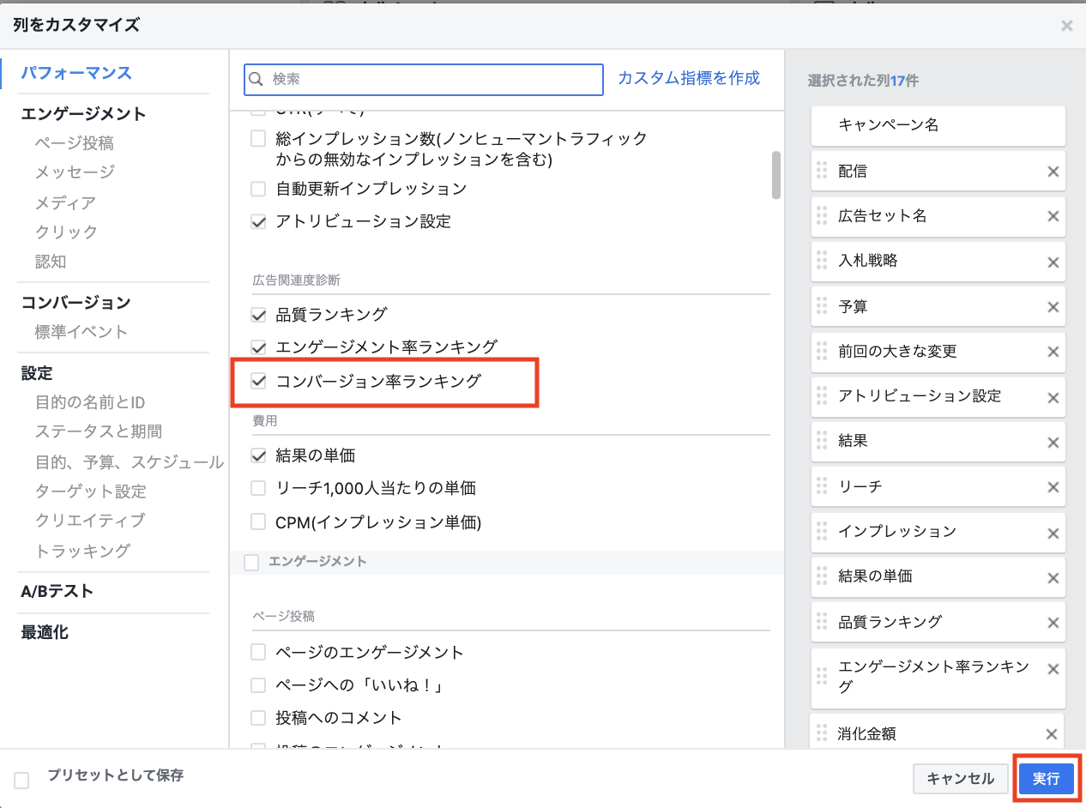Screen dimensions: 1086x808
Task: Remove the インプレッション column with X
Action: [1053, 532]
